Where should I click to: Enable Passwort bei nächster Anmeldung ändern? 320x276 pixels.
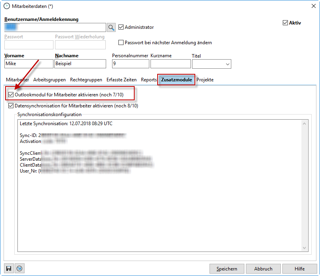coord(121,43)
